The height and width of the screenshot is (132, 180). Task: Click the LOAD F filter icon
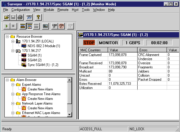click(55, 26)
